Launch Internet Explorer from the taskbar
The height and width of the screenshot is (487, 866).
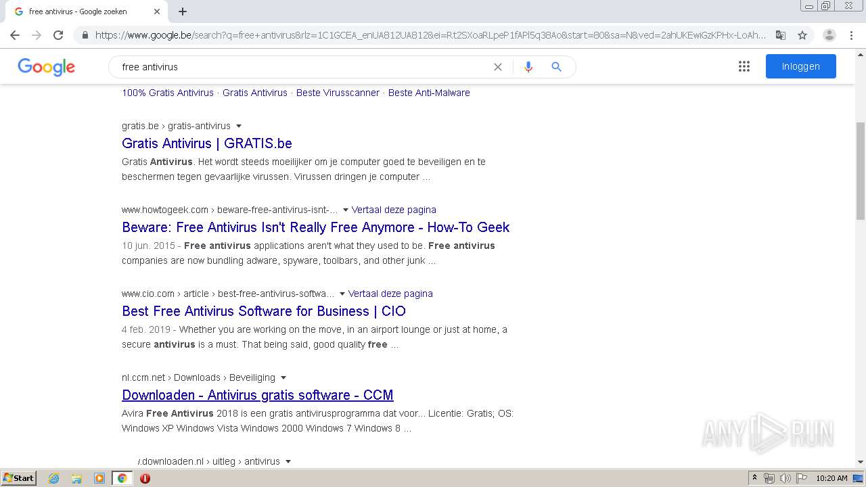tap(54, 478)
